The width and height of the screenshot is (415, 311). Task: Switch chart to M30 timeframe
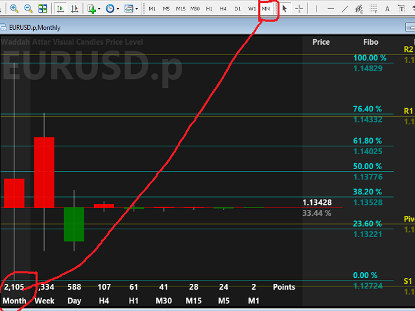(195, 8)
